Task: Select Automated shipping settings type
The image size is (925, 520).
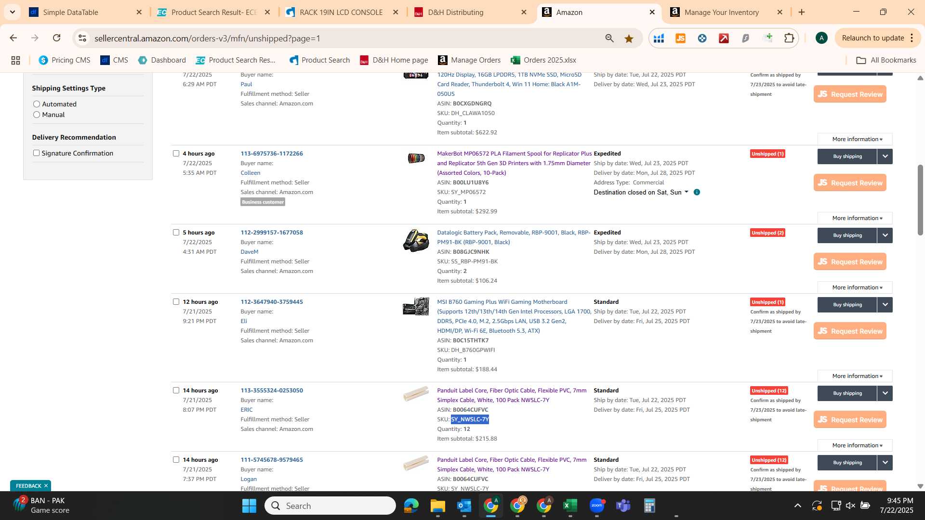Action: pos(37,104)
